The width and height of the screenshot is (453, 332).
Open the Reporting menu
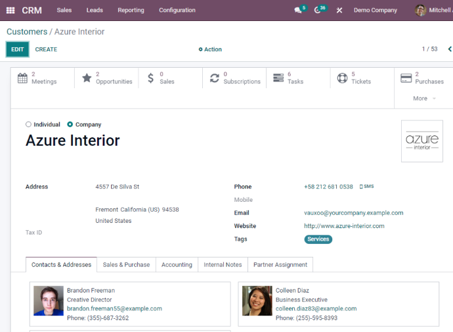[x=131, y=11]
